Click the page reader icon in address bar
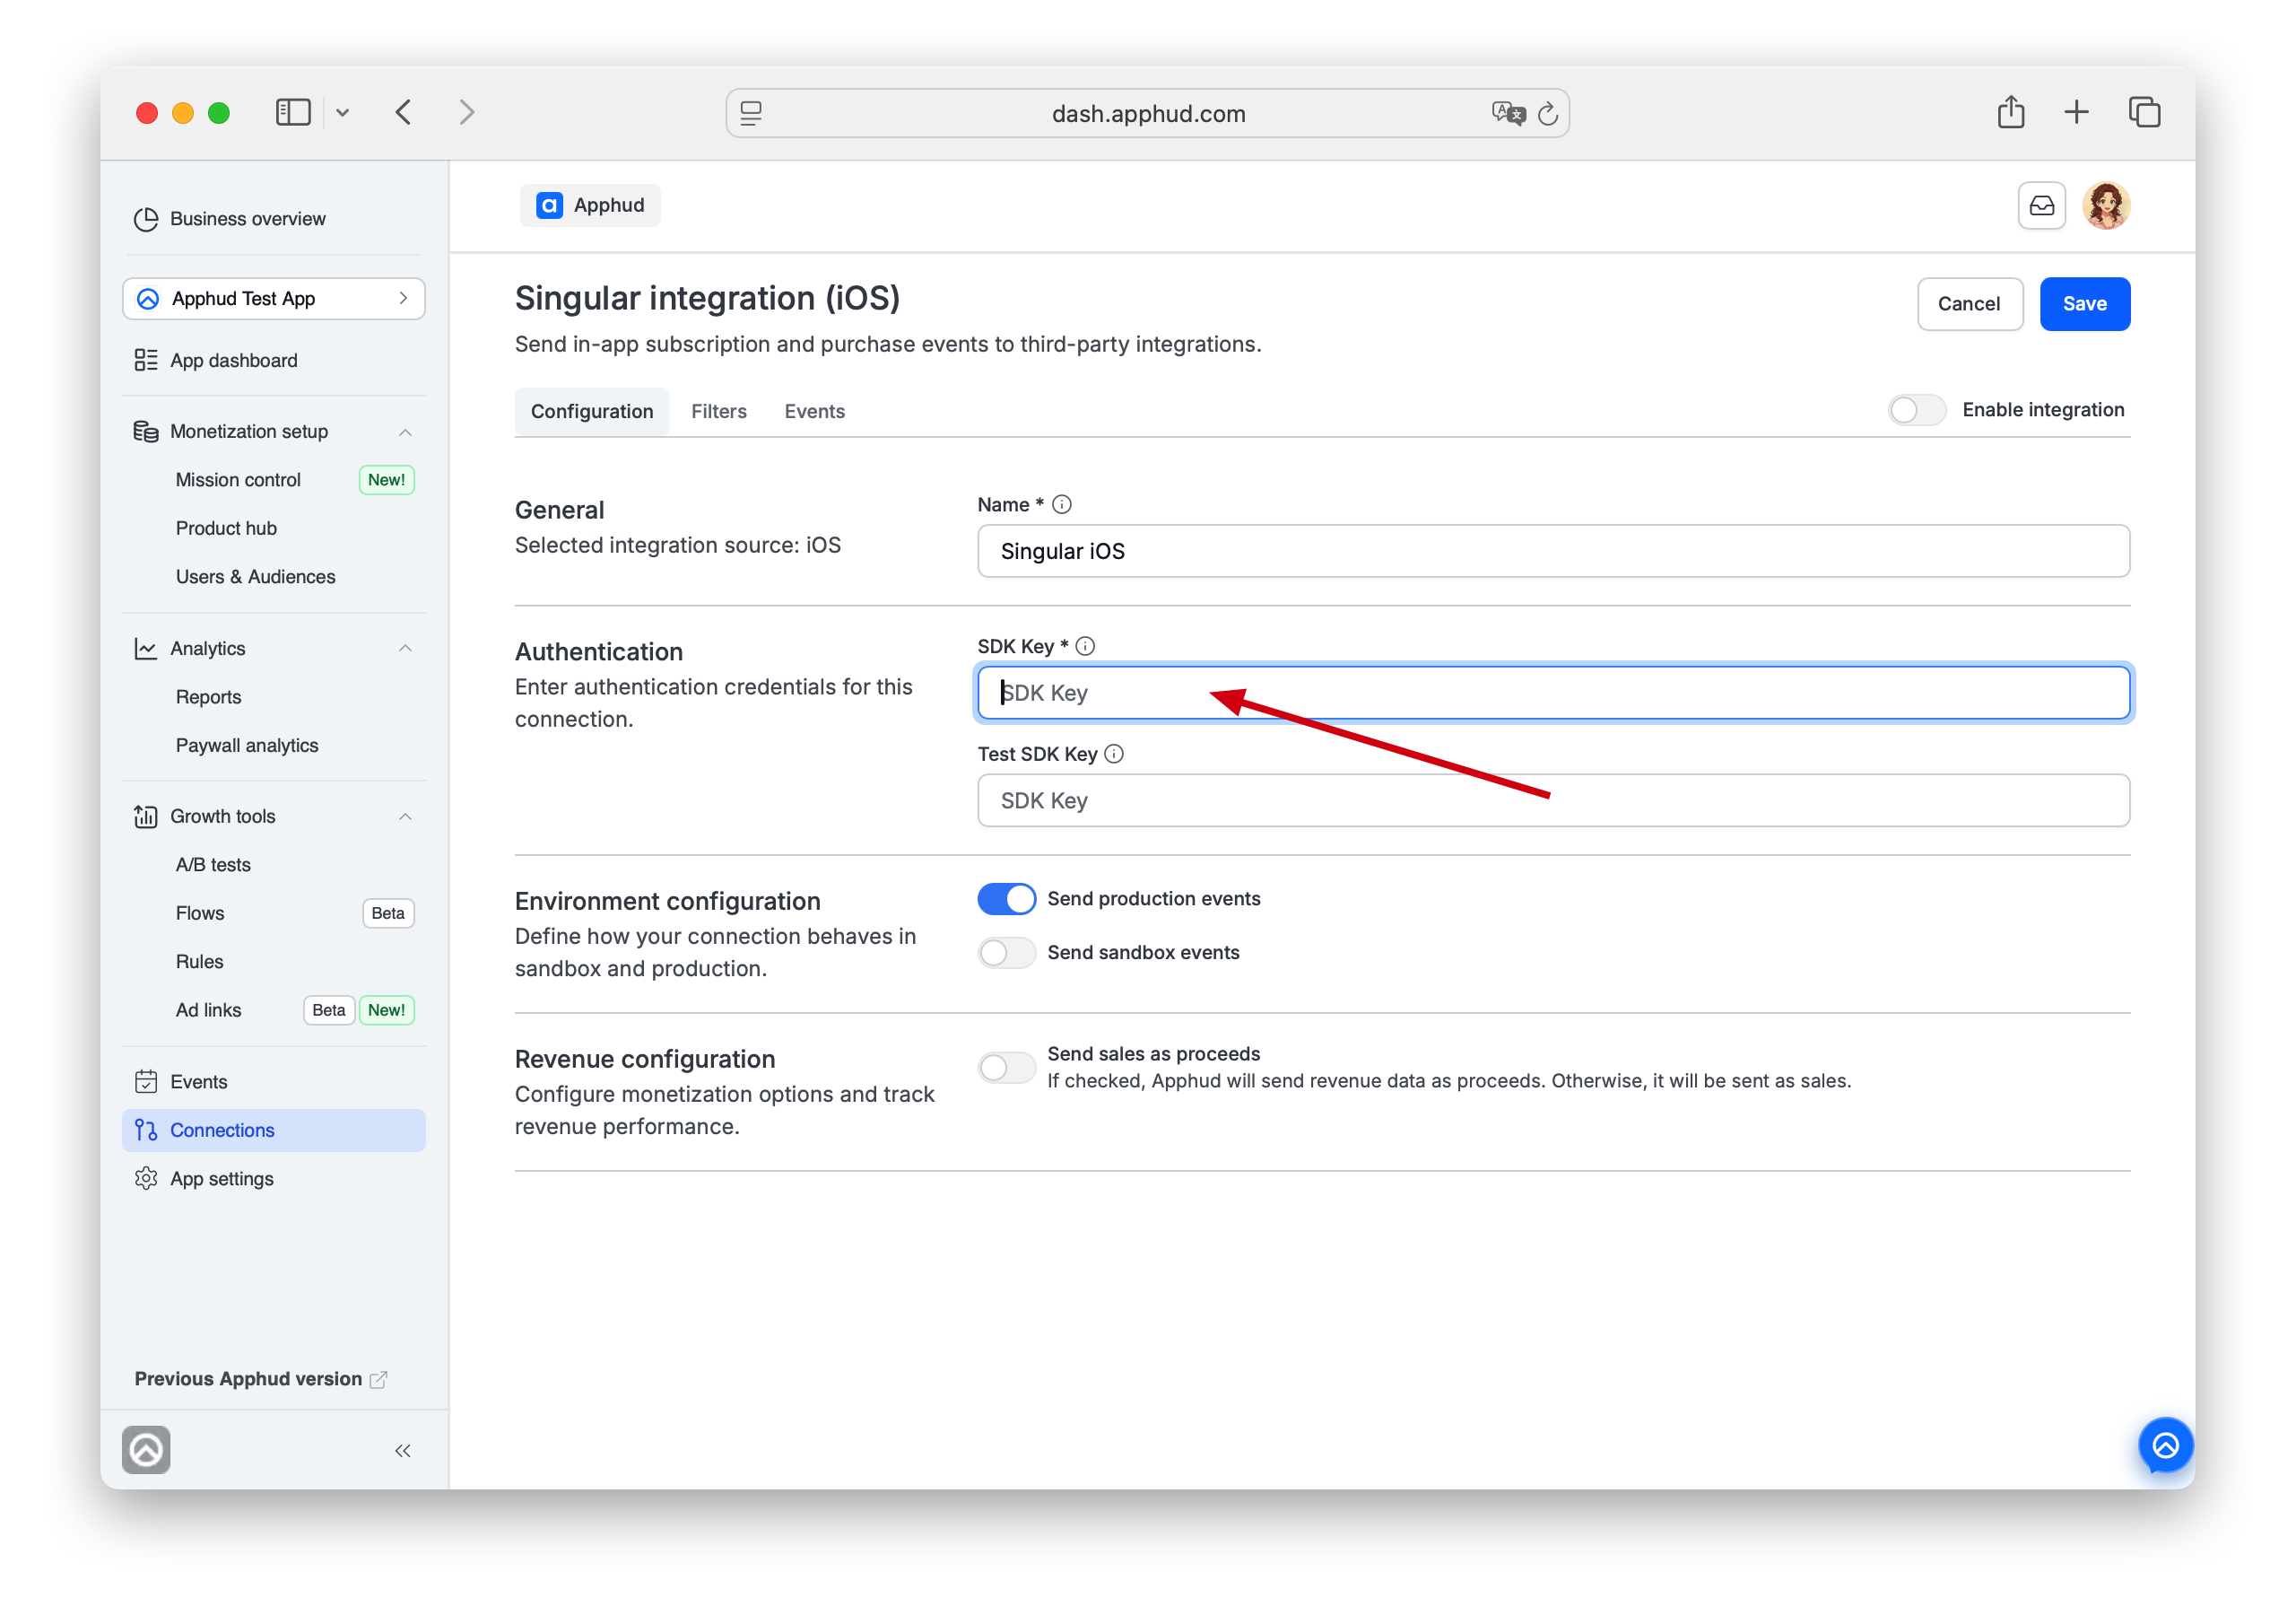This screenshot has width=2296, height=1624. [x=751, y=113]
